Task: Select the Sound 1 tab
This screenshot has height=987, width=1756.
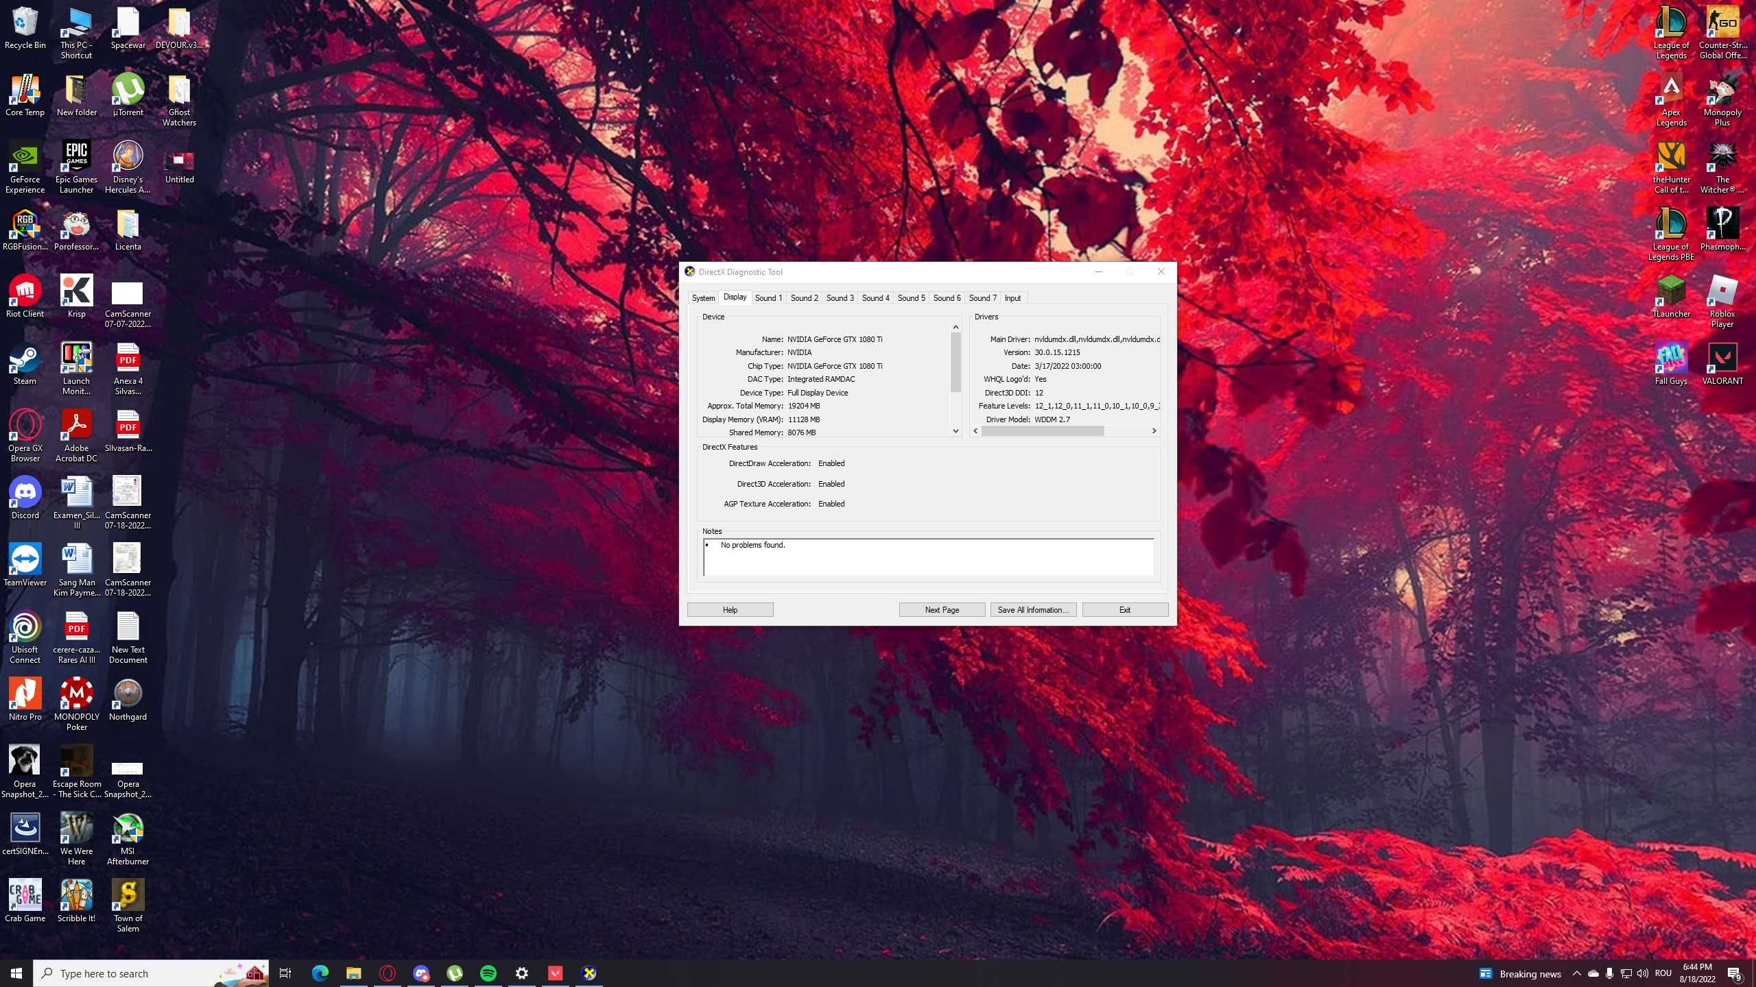Action: [x=770, y=297]
